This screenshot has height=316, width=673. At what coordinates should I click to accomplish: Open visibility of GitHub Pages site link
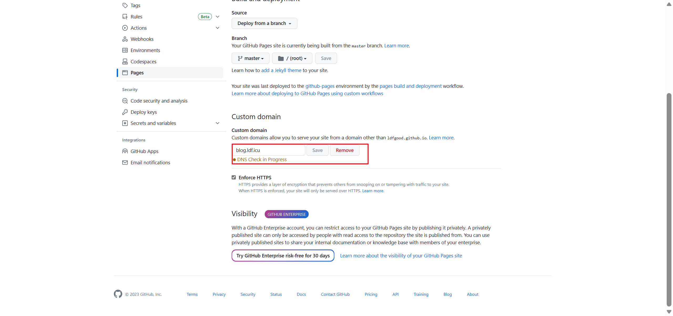click(401, 256)
